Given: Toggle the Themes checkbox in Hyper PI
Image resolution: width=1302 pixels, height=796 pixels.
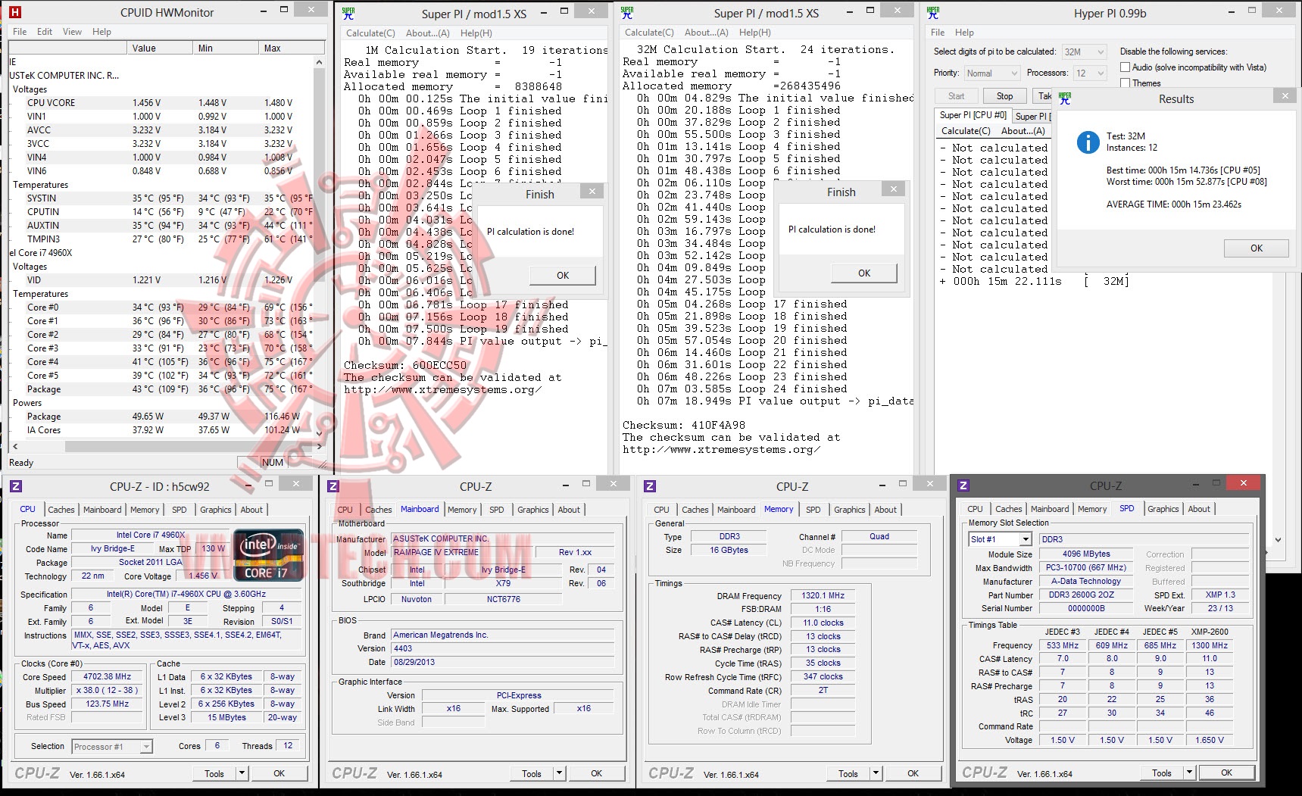Looking at the screenshot, I should click(1126, 83).
